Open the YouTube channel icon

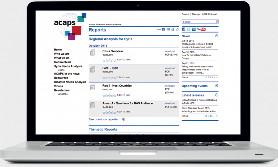click(x=201, y=29)
